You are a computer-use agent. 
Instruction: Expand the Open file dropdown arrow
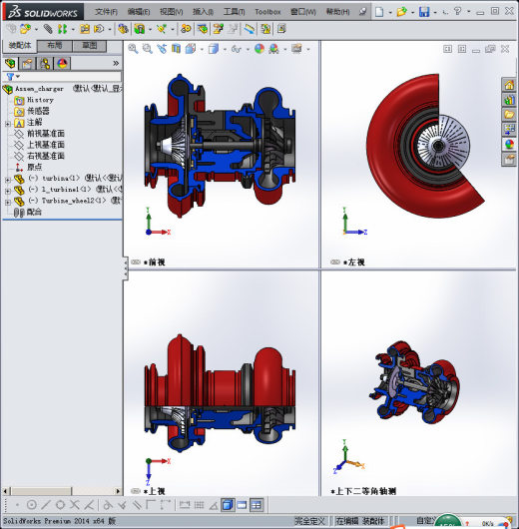[412, 13]
